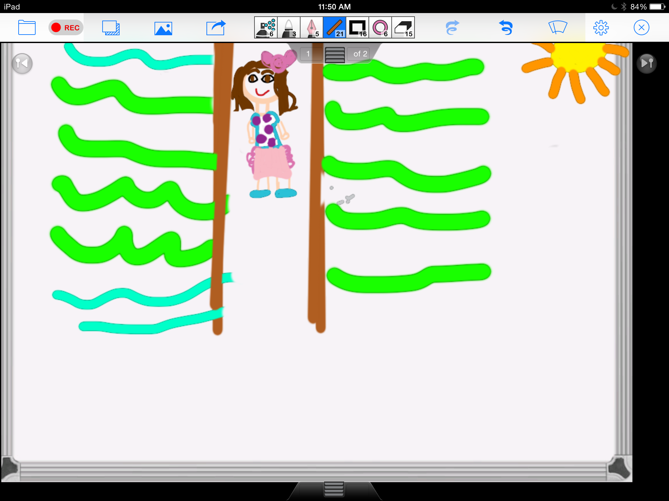Select the black rectangle shape tool
669x501 pixels.
point(357,28)
